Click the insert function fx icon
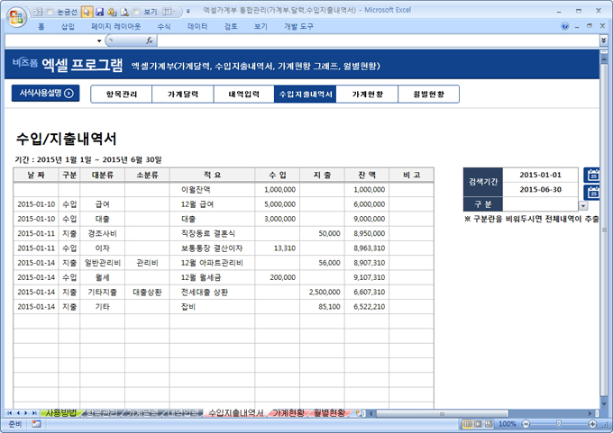Viewport: 613px width, 433px height. 150,41
